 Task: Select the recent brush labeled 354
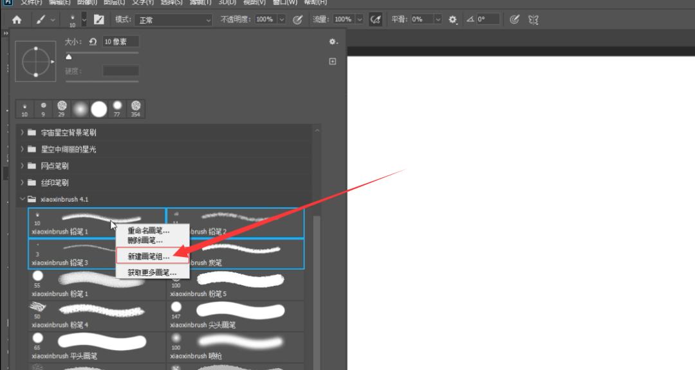[136, 109]
